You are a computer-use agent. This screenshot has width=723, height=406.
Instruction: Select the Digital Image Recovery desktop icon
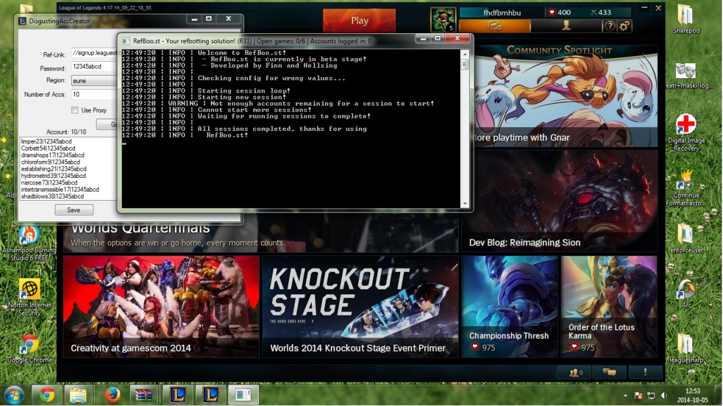click(686, 132)
